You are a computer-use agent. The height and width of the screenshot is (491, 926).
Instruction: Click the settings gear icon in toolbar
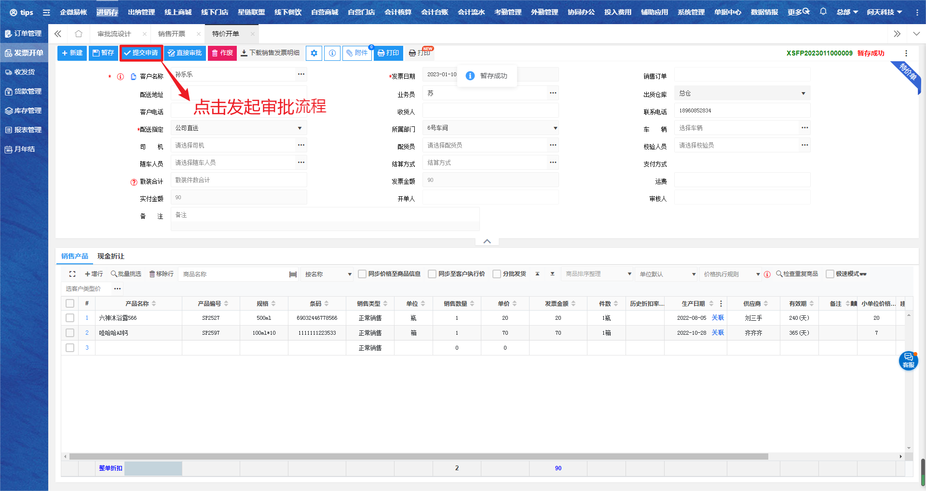click(314, 53)
